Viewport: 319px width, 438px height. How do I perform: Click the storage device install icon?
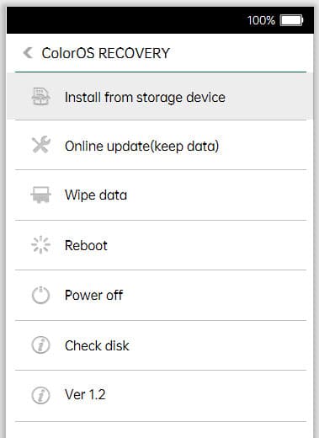point(40,97)
